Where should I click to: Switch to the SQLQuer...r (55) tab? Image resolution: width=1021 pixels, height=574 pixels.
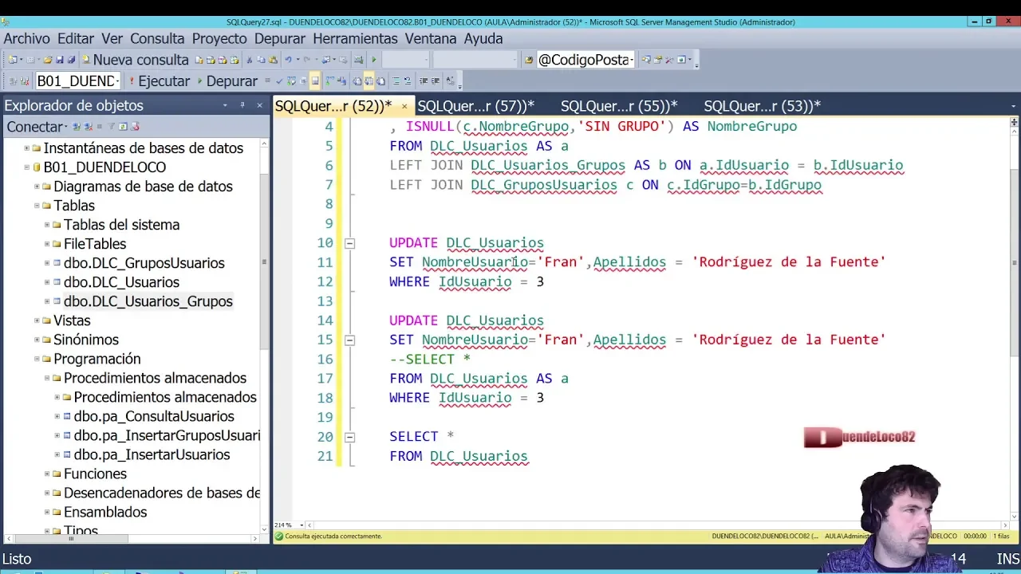(618, 106)
